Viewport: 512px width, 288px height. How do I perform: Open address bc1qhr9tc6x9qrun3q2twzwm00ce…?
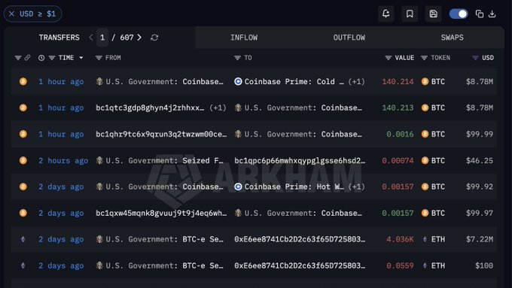pyautogui.click(x=161, y=134)
